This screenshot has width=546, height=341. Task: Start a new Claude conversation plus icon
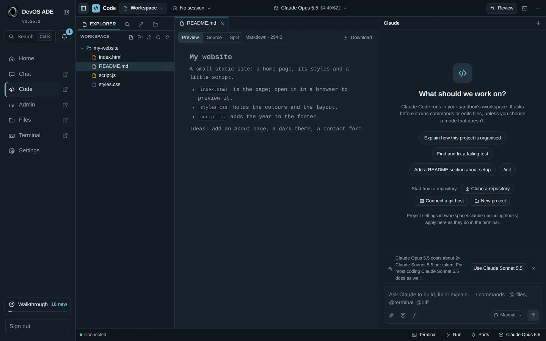(x=538, y=23)
